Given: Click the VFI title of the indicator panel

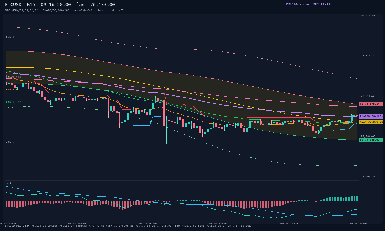Looking at the screenshot, I should point(9,183).
